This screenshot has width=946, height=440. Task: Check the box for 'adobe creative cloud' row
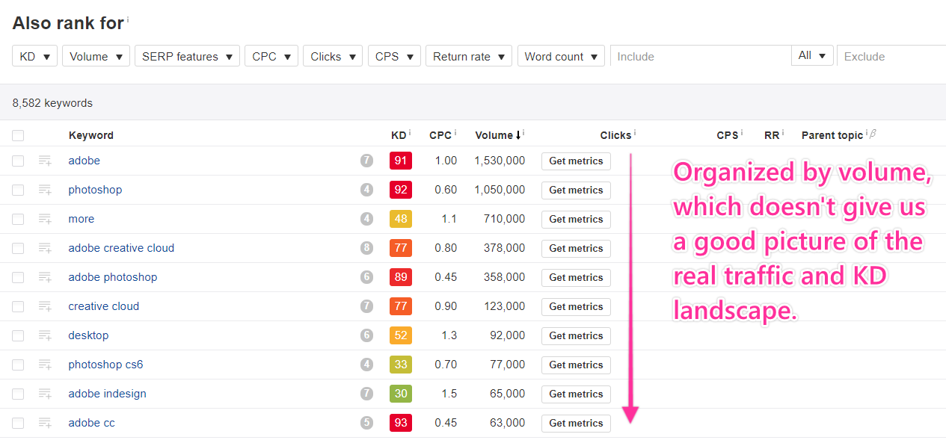coord(18,248)
